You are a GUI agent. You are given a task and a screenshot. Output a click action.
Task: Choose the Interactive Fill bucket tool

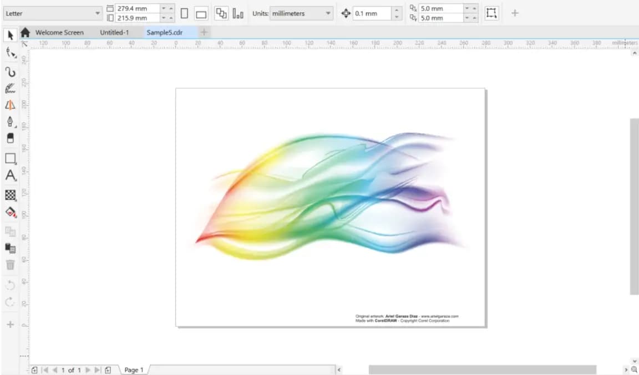click(x=10, y=212)
